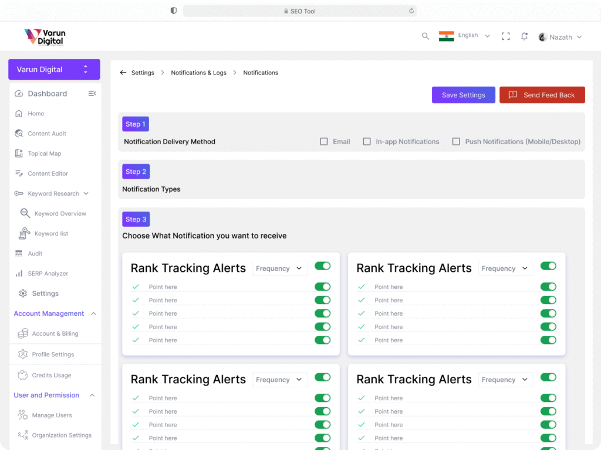Collapse sidebar using icon next to Dashboard
601x450 pixels.
point(92,94)
